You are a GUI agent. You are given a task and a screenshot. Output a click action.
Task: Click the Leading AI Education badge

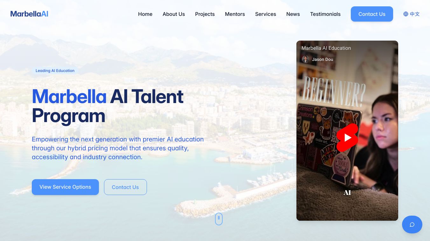55,71
